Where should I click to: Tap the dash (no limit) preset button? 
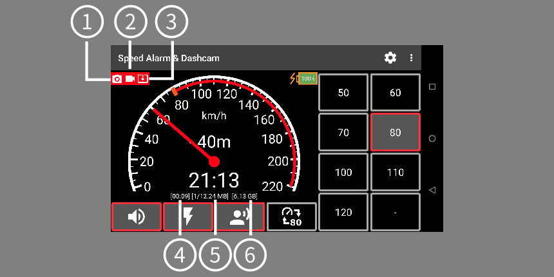(396, 212)
